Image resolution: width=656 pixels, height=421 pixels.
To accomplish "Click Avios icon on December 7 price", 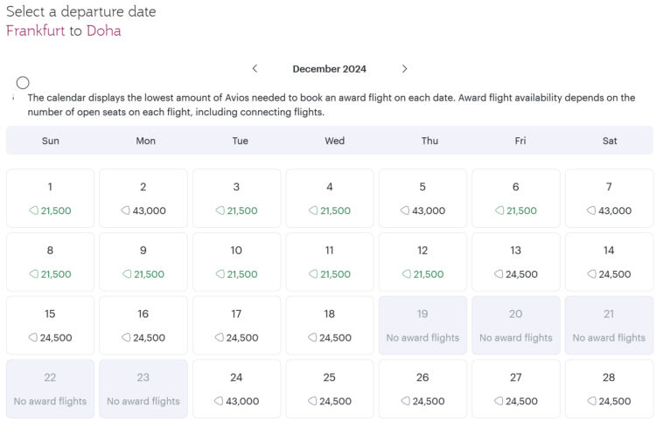I will tap(591, 210).
